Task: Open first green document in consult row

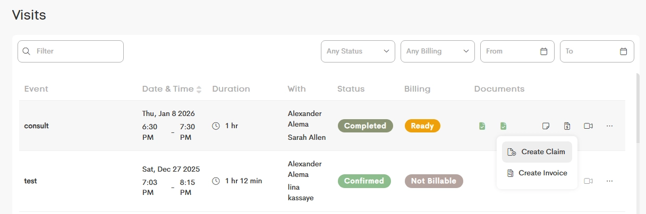Action: point(482,126)
